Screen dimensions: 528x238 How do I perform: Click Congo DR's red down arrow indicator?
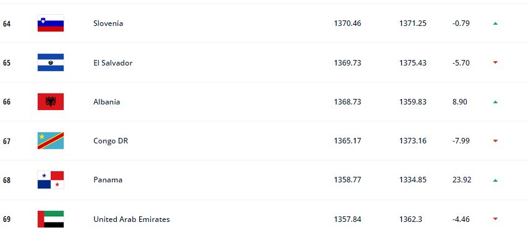(495, 141)
